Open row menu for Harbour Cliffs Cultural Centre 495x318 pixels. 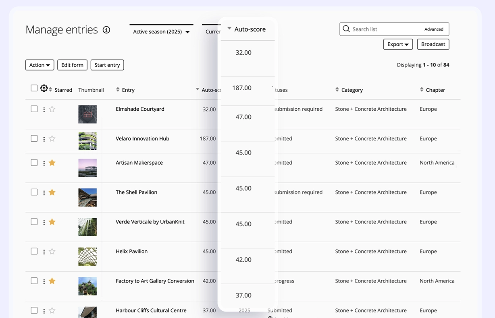pyautogui.click(x=44, y=311)
